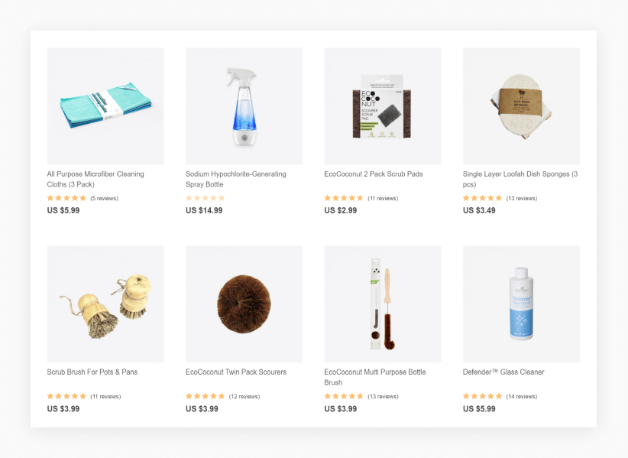
Task: Open the spray bottle product image
Action: (x=244, y=106)
